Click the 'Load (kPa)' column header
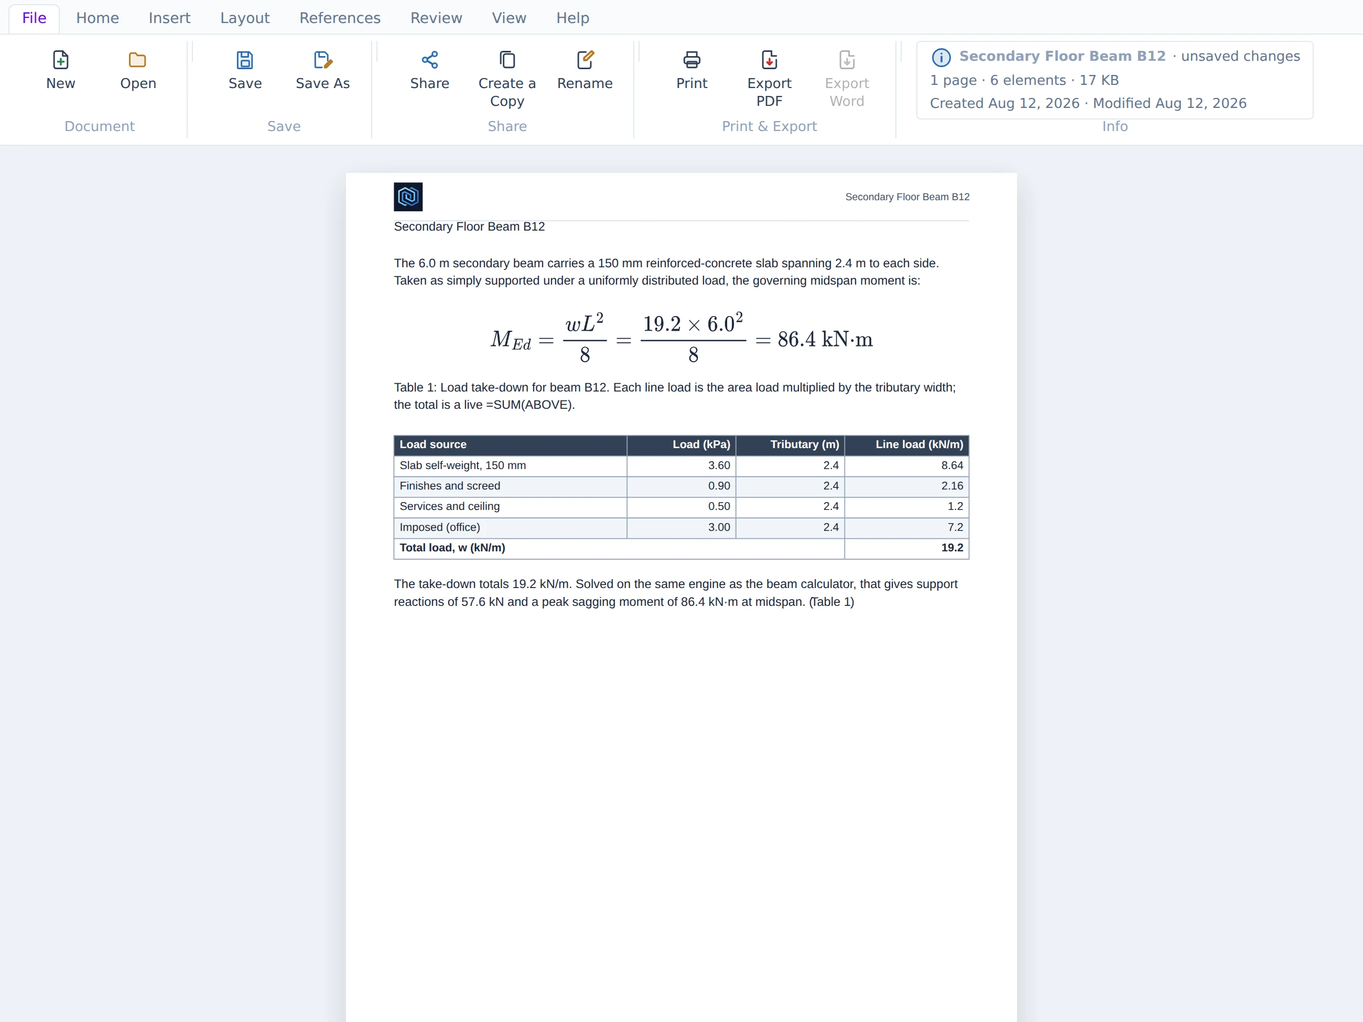This screenshot has width=1363, height=1022. pyautogui.click(x=681, y=445)
